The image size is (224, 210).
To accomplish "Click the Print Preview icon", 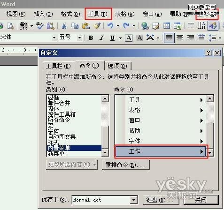I will click(x=10, y=26).
